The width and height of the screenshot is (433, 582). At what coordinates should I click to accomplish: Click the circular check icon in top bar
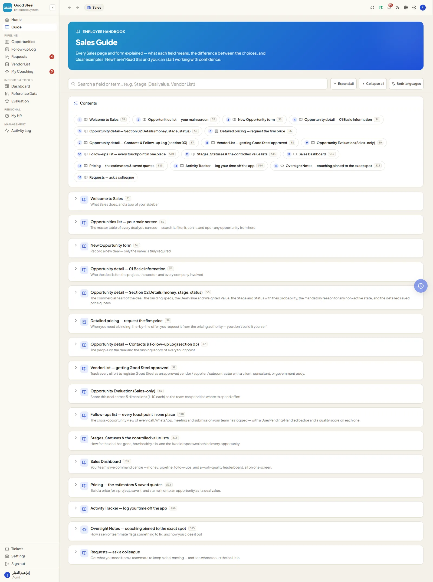click(414, 8)
